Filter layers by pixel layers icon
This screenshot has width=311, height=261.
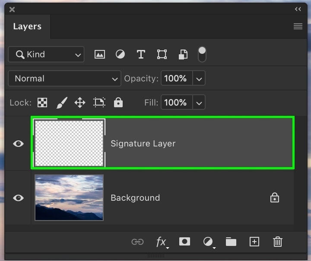point(100,54)
